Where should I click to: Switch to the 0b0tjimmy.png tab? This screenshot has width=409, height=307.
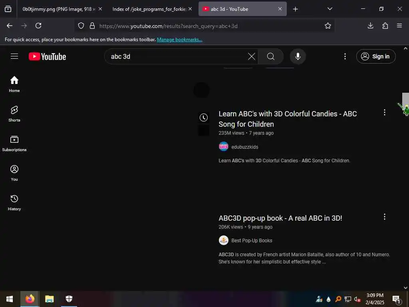[59, 9]
